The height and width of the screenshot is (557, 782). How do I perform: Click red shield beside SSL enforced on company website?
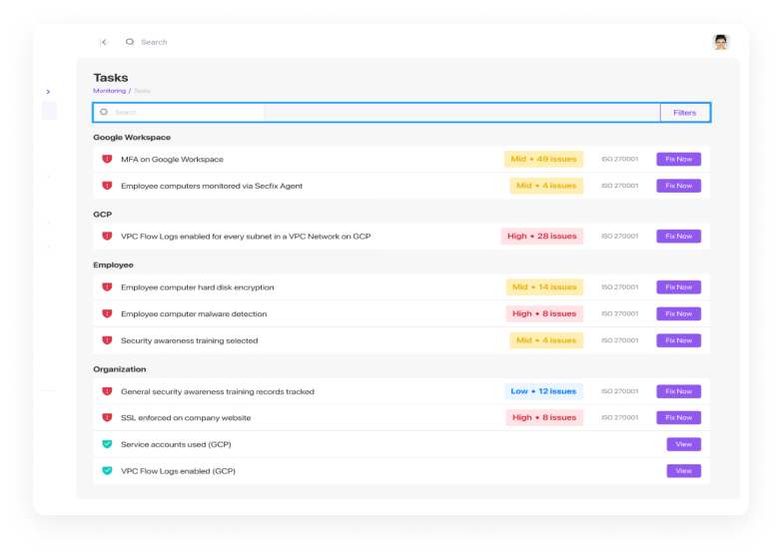click(107, 417)
